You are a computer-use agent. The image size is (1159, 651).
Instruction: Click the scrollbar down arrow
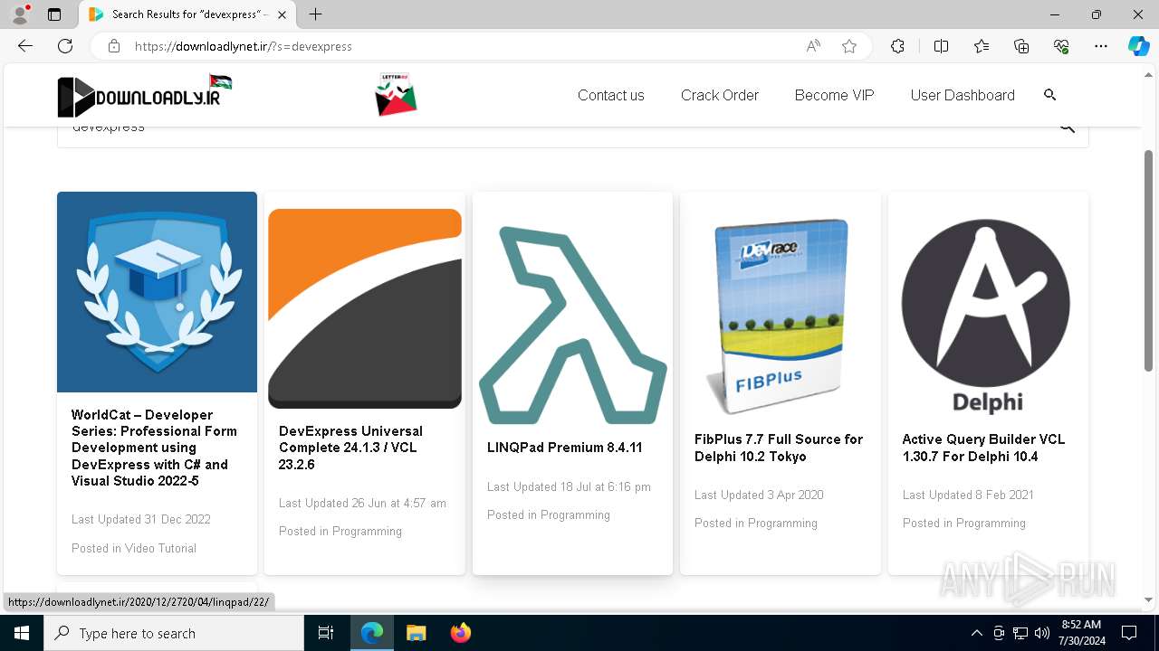[1149, 599]
